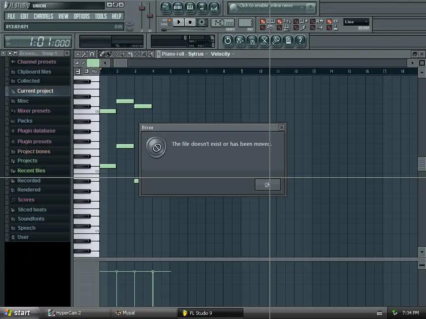Image resolution: width=426 pixels, height=319 pixels.
Task: Click the magnet snap icon in piano roll
Action: [x=92, y=54]
